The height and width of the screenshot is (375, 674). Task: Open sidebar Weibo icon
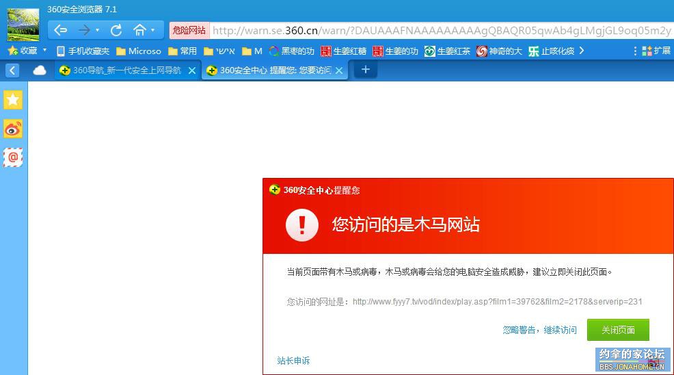pos(13,129)
